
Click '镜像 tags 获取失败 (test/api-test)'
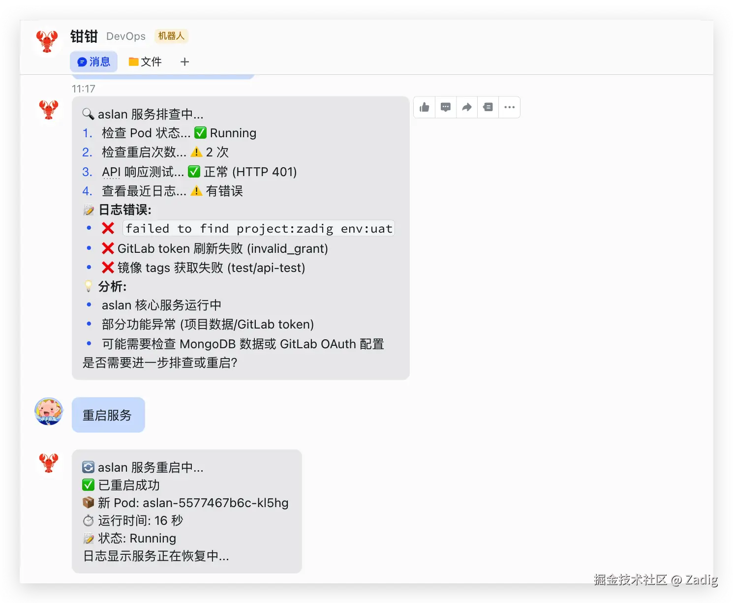[x=211, y=268]
